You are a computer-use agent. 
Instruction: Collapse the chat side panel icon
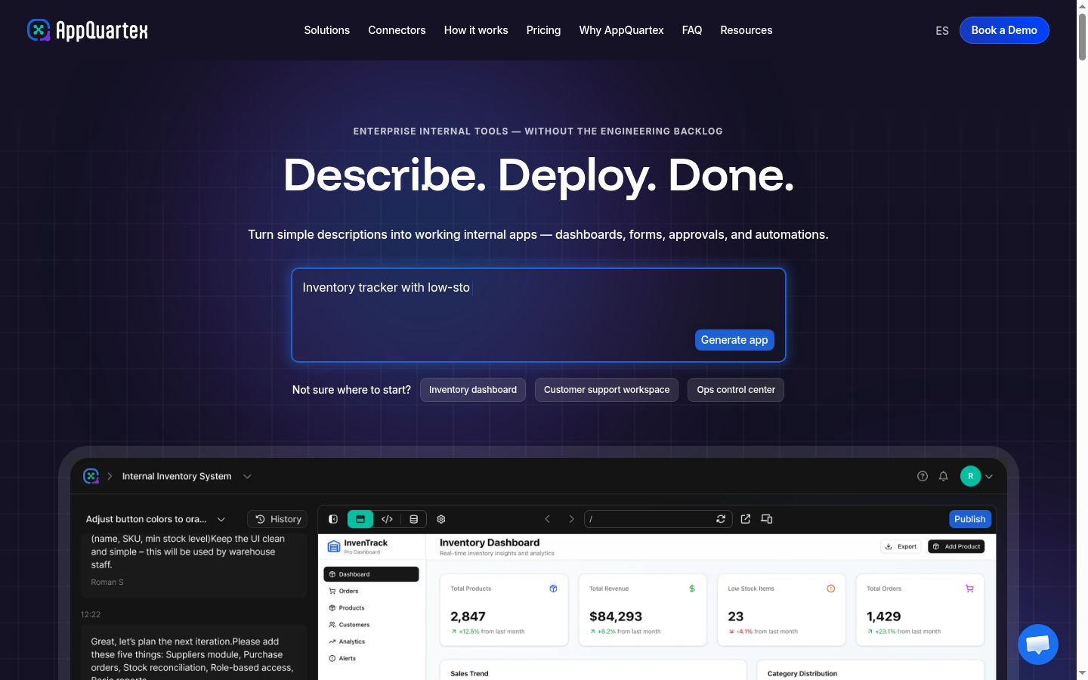(333, 519)
